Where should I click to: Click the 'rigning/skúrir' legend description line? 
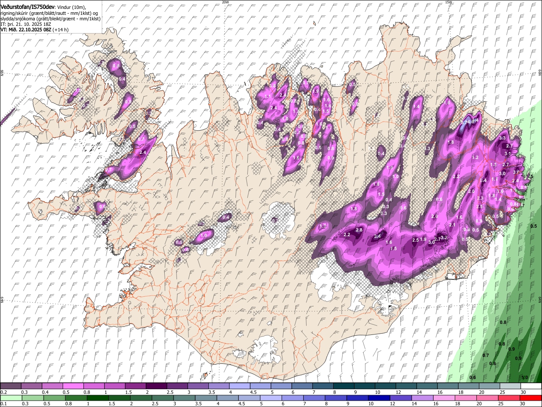coord(49,13)
